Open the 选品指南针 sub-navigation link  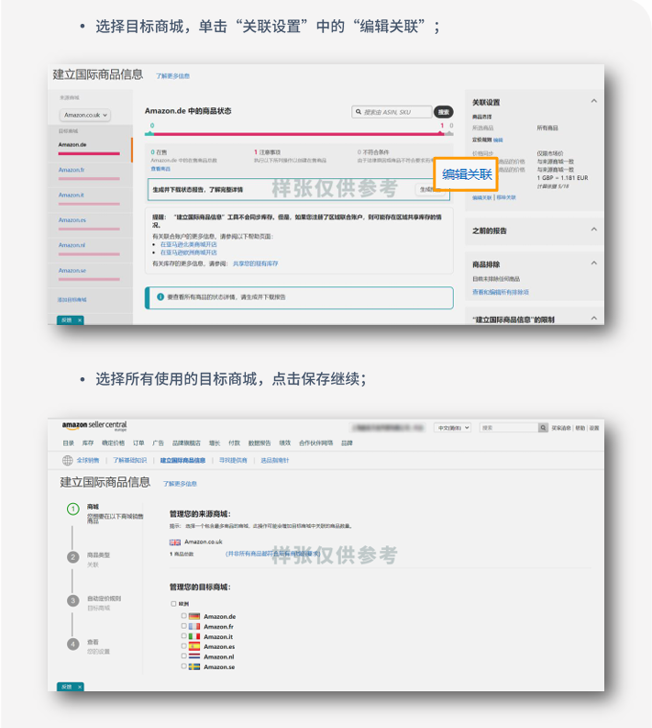point(274,460)
